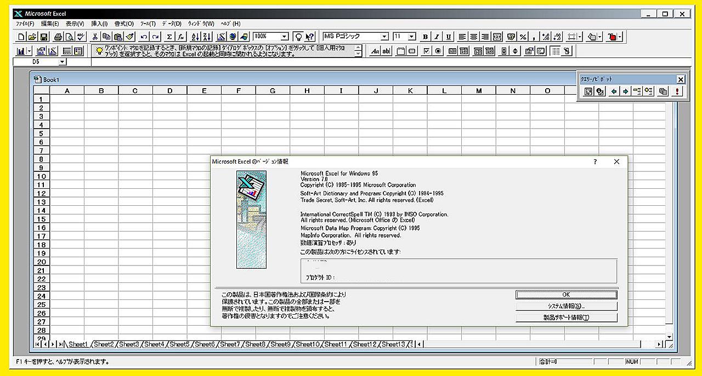Screen dimensions: 702x376
Task: Click the Paste clipboard icon
Action: pyautogui.click(x=118, y=37)
